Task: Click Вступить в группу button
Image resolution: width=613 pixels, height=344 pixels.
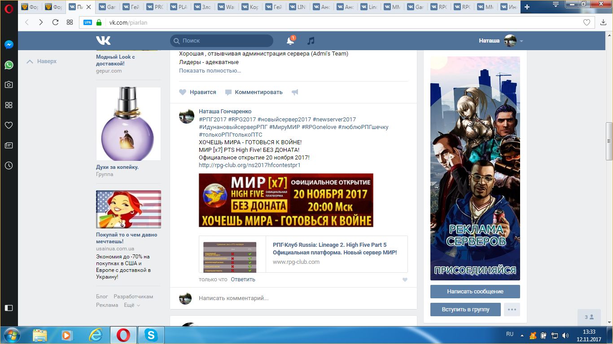Action: pyautogui.click(x=465, y=310)
